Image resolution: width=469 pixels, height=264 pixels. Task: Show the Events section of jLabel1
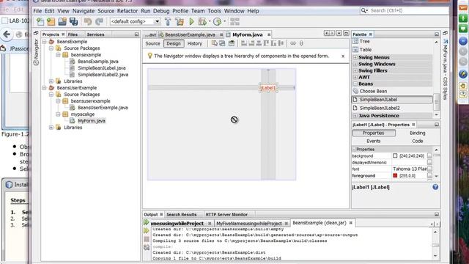point(373,141)
